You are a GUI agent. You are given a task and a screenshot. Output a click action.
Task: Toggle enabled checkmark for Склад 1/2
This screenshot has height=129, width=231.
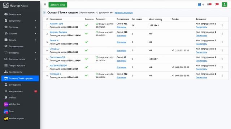click(87, 50)
